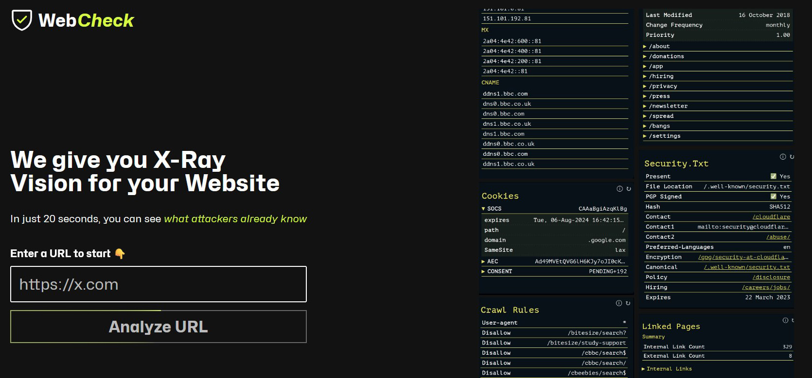Show info for the Linked Pages card
The image size is (812, 378).
tap(785, 320)
